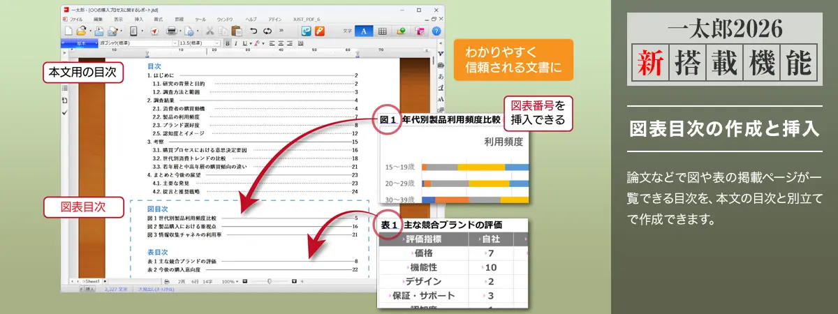Select the Sheet1 tab

click(91, 281)
